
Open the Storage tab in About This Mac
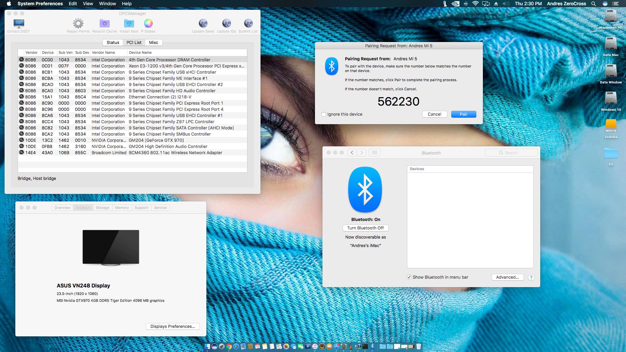click(x=102, y=208)
